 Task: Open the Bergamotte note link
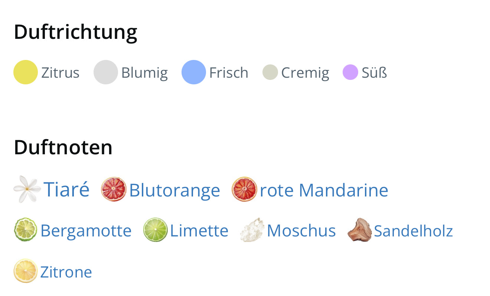coord(86,231)
